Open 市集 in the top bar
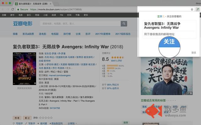 pyautogui.click(x=78, y=15)
